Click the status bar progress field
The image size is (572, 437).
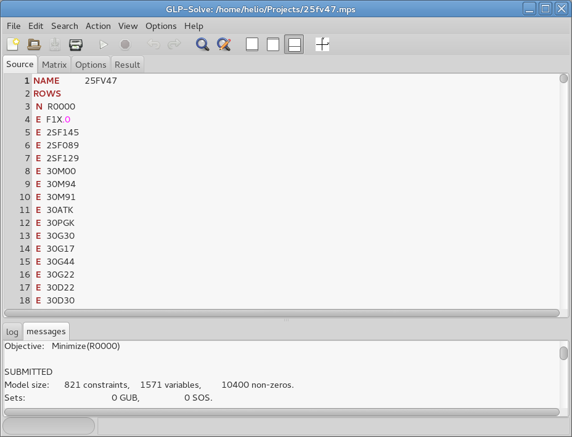click(x=49, y=426)
